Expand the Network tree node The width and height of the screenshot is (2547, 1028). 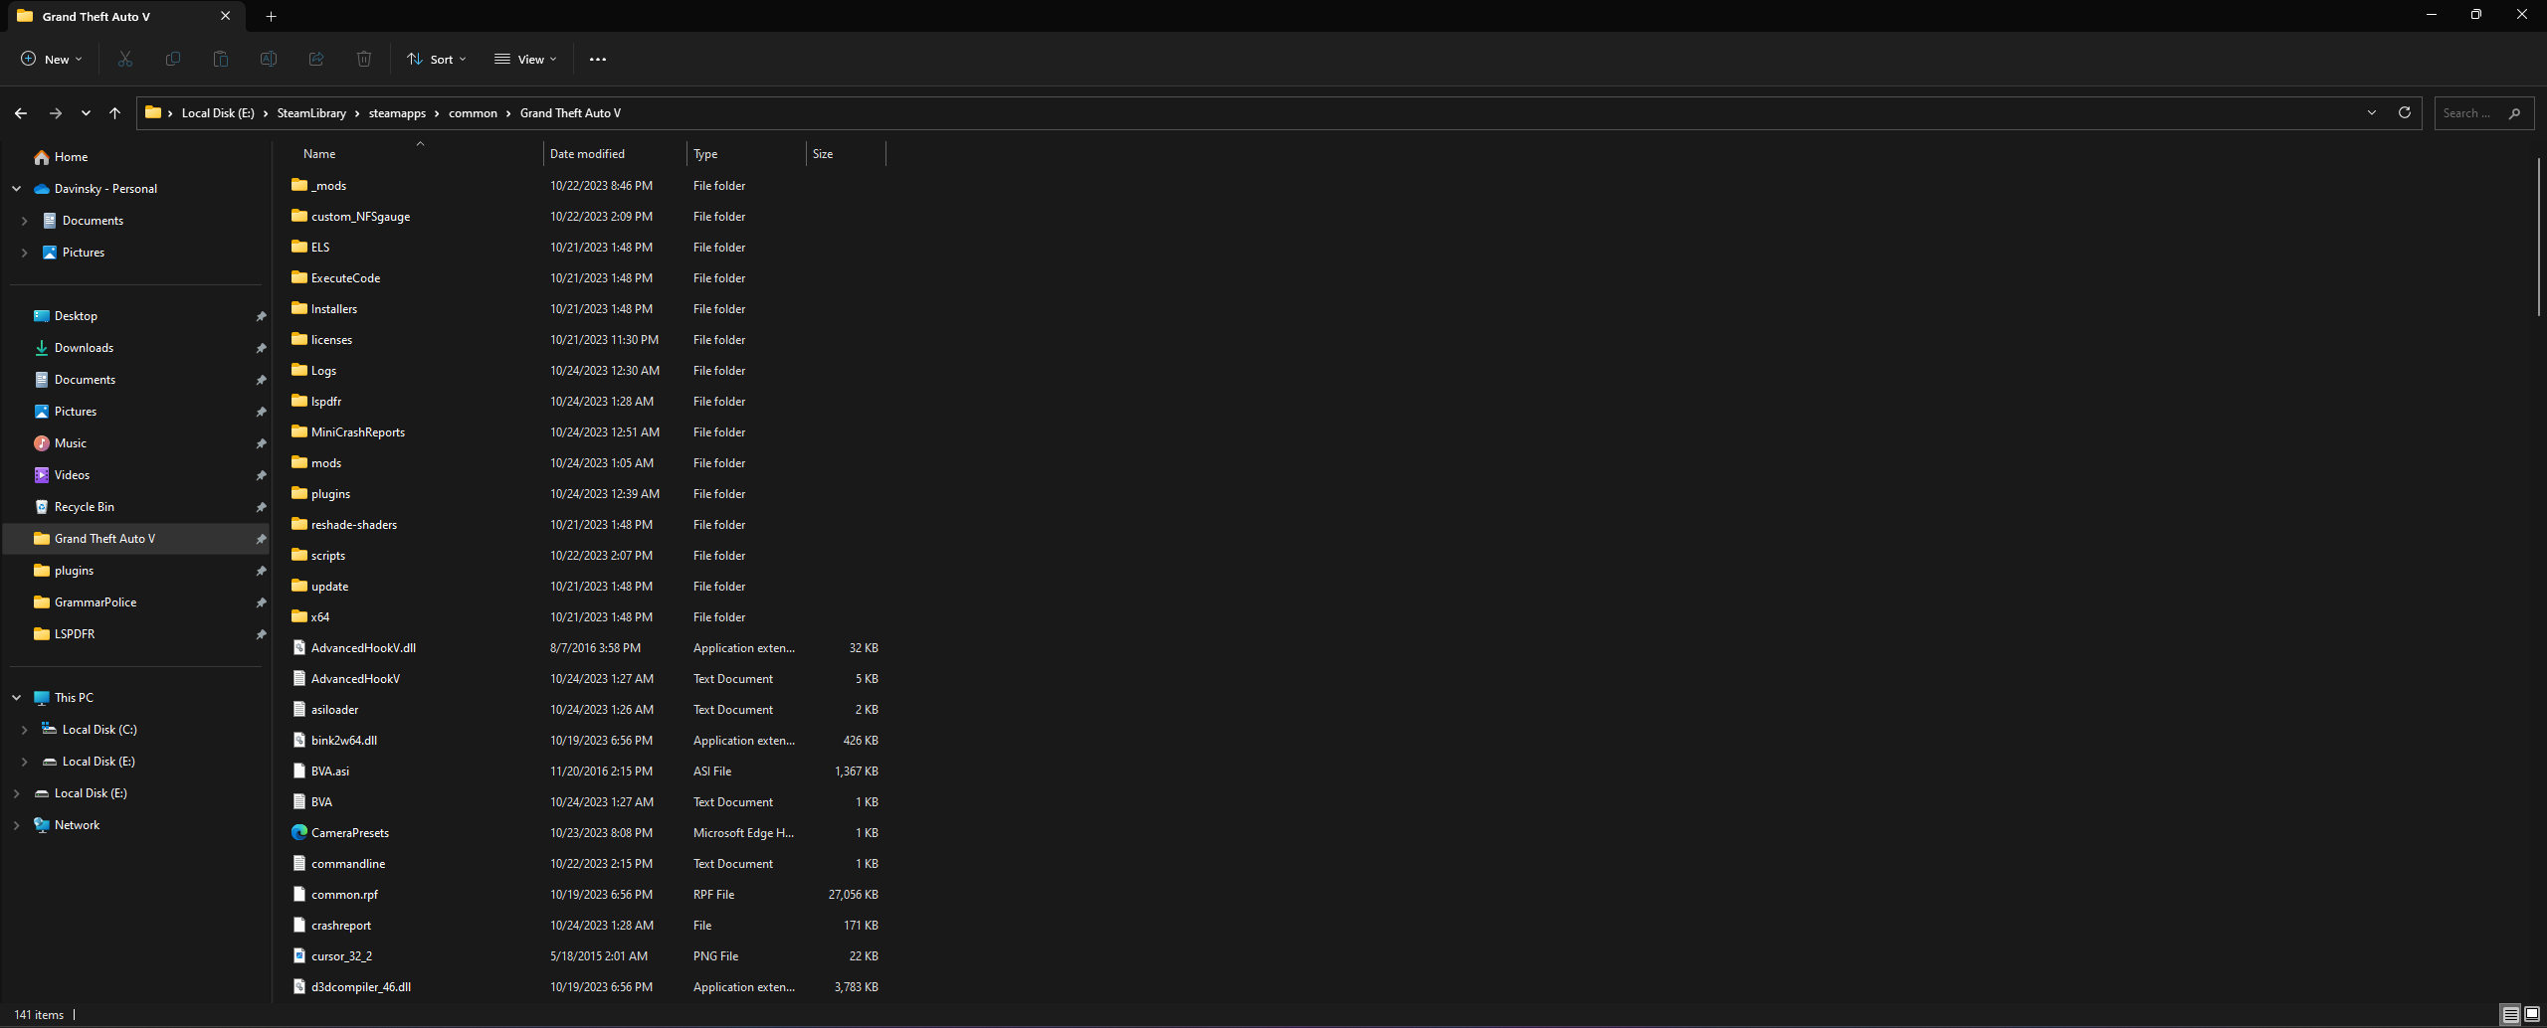click(17, 825)
